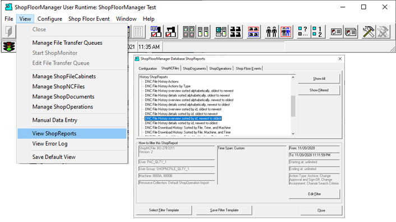
Task: Select DNC File History Actions by Type
Action: pos(168,86)
